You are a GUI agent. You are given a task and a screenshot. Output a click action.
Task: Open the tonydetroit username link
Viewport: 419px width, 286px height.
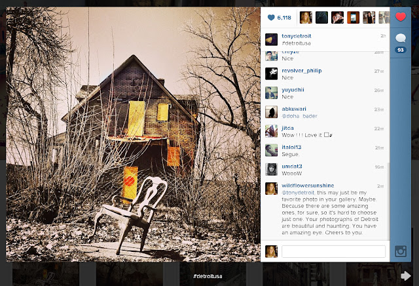[297, 36]
